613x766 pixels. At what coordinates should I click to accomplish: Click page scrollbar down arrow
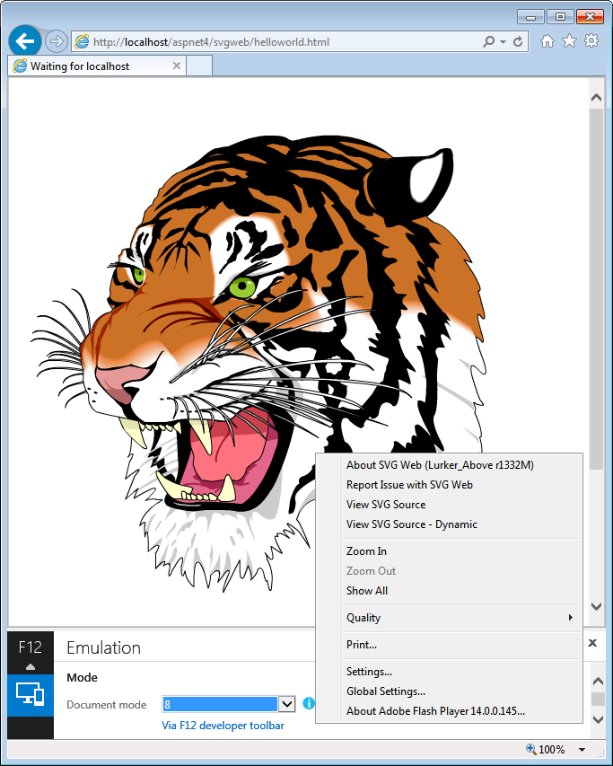coord(596,606)
